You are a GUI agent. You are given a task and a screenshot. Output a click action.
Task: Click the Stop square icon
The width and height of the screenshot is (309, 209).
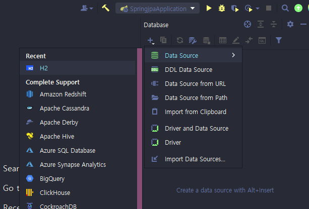269,8
